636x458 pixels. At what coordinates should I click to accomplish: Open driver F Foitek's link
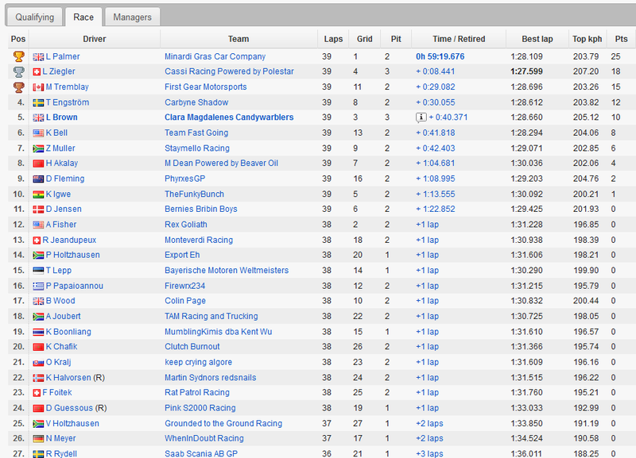click(57, 392)
